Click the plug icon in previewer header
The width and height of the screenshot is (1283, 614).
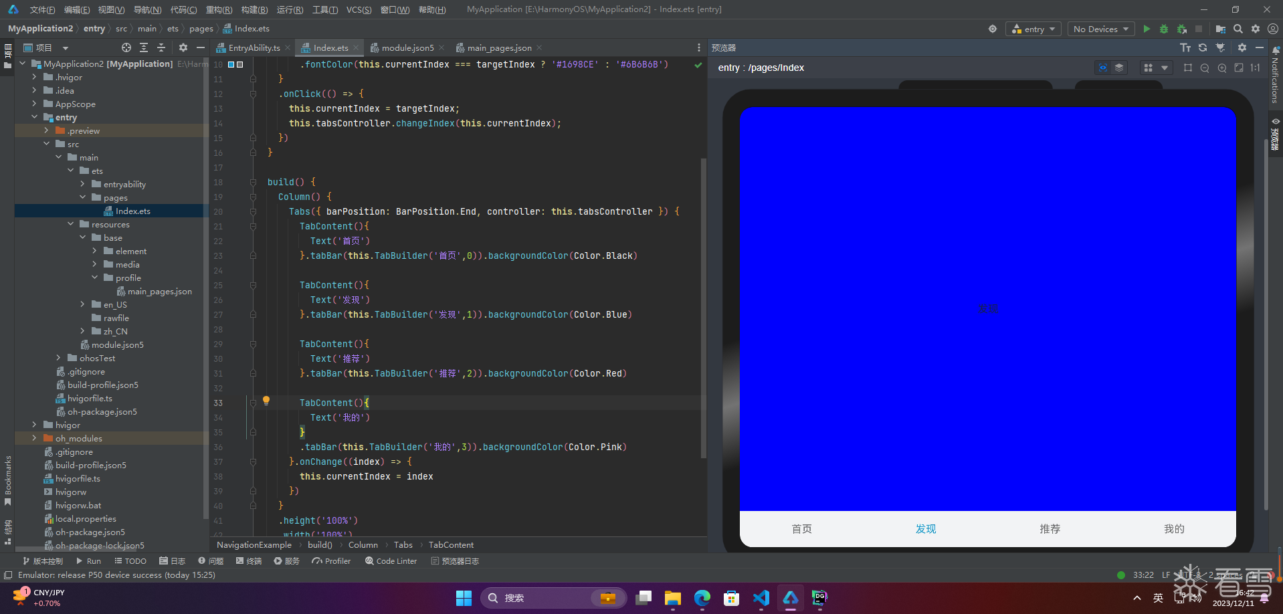click(x=1220, y=47)
